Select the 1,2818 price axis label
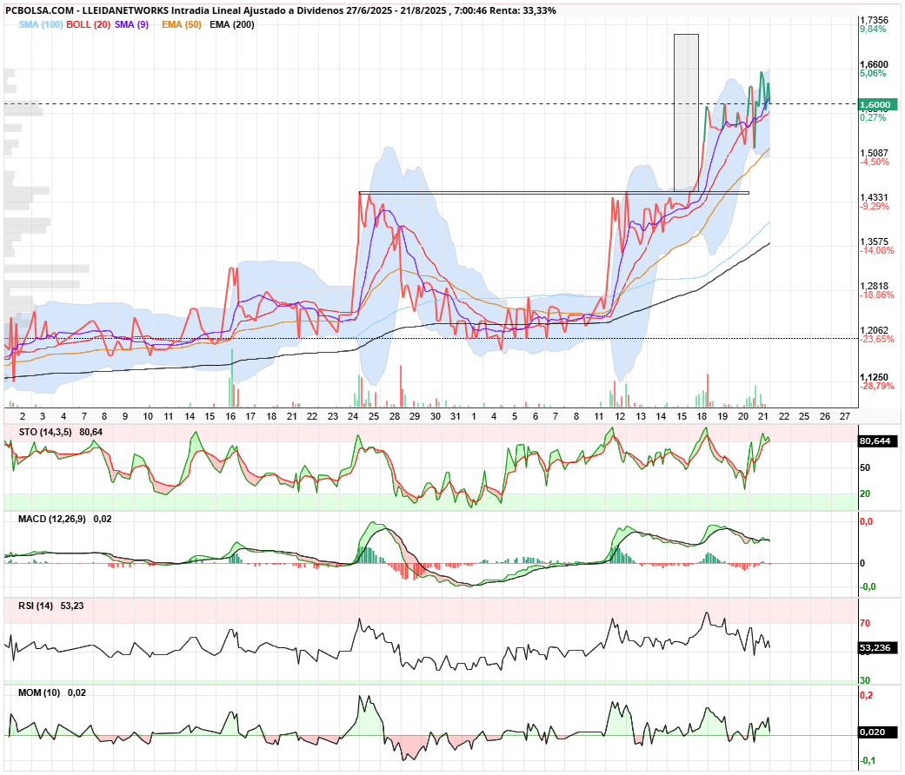Image resolution: width=905 pixels, height=775 pixels. click(874, 287)
